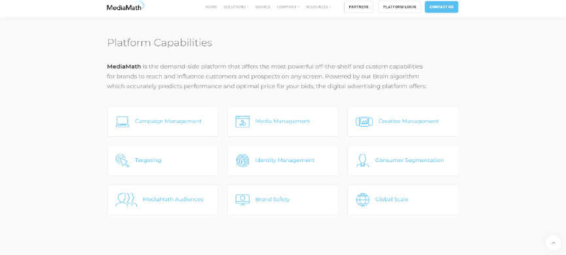Expand the Company dropdown menu

[x=288, y=7]
